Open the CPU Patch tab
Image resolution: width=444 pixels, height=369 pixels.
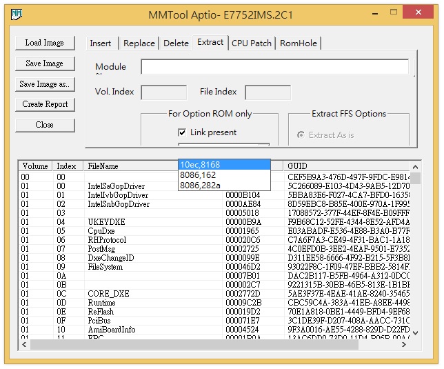click(x=252, y=43)
